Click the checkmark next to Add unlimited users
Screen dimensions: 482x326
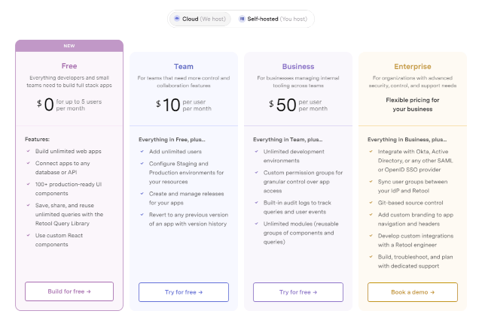(142, 152)
